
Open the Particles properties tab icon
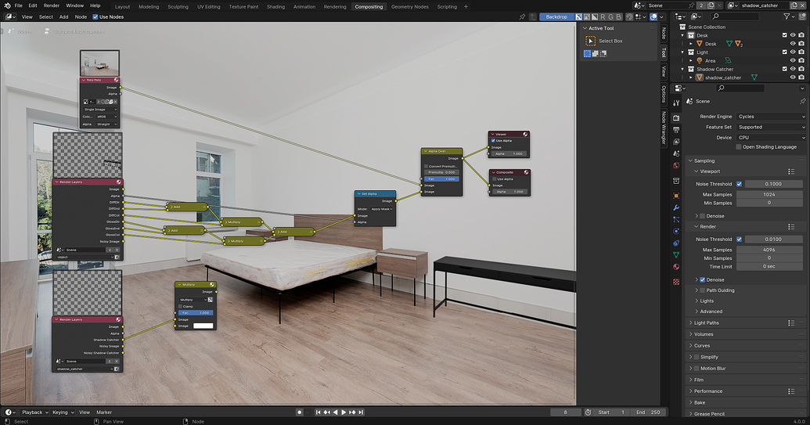tap(676, 219)
